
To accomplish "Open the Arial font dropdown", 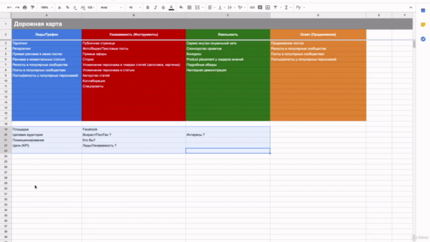I will coord(111,7).
